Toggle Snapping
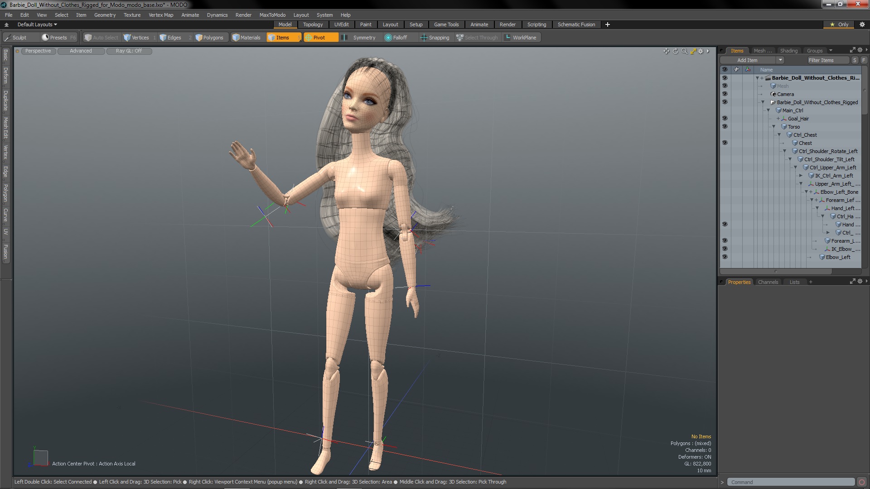Screen dimensions: 870x489 435,38
